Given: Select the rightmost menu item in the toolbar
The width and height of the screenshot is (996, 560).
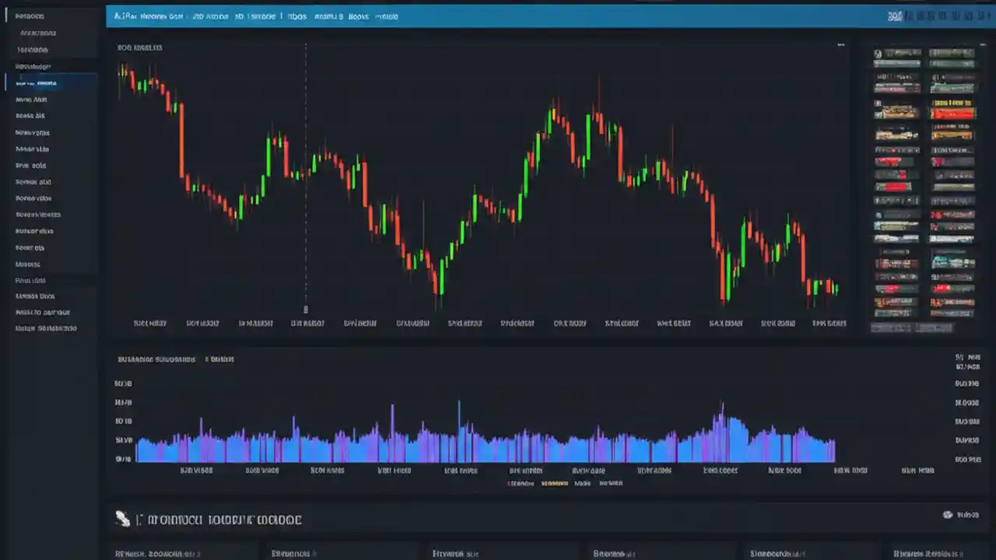Looking at the screenshot, I should (387, 16).
